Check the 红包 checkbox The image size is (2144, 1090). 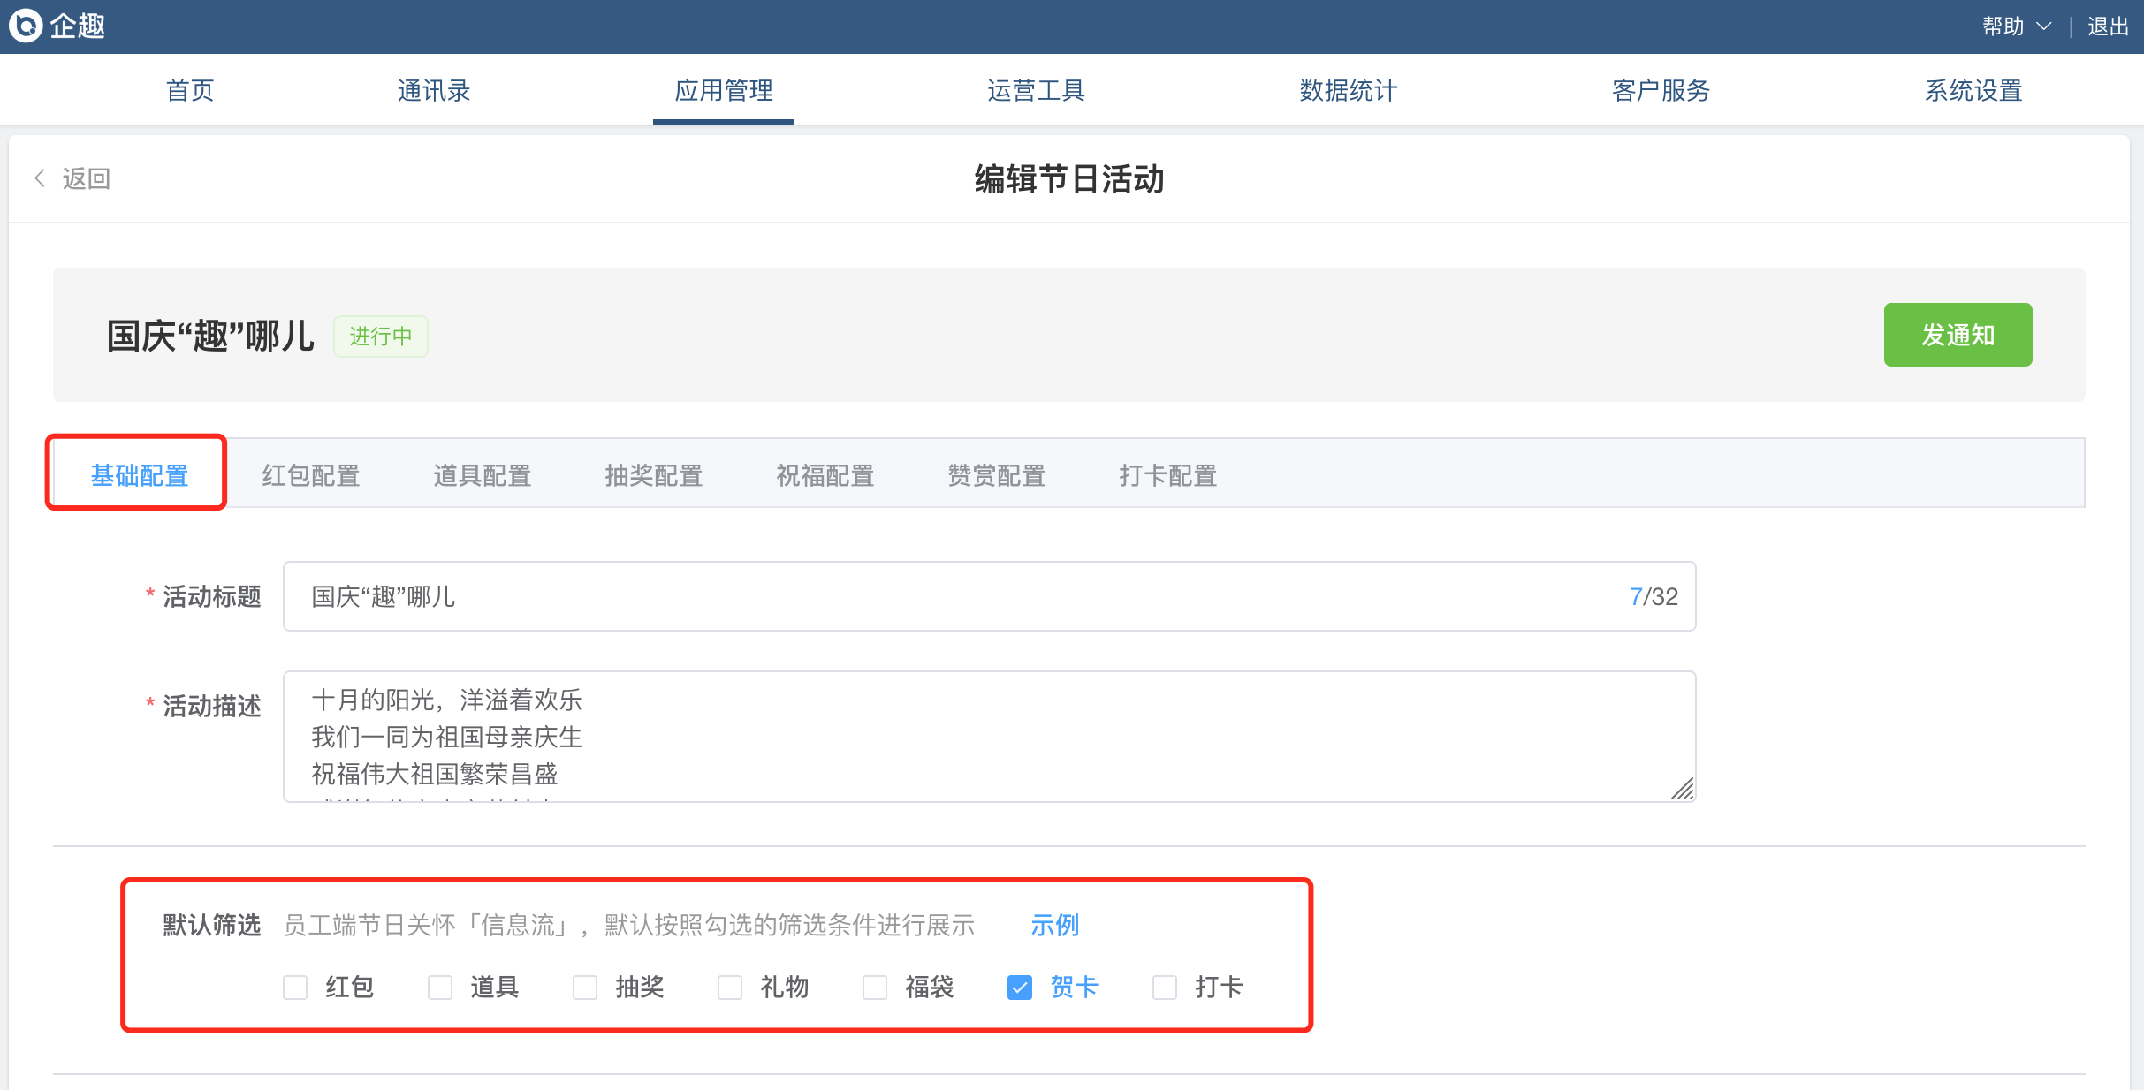[295, 987]
